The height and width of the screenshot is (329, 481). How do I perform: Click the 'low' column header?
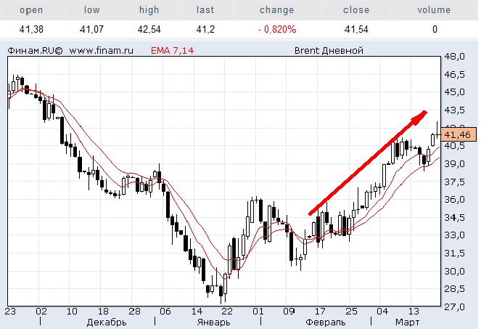pos(92,10)
